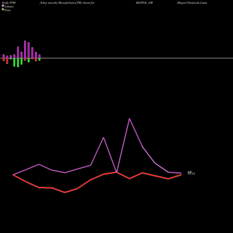Click the lowest dip of red price line

coord(65,192)
